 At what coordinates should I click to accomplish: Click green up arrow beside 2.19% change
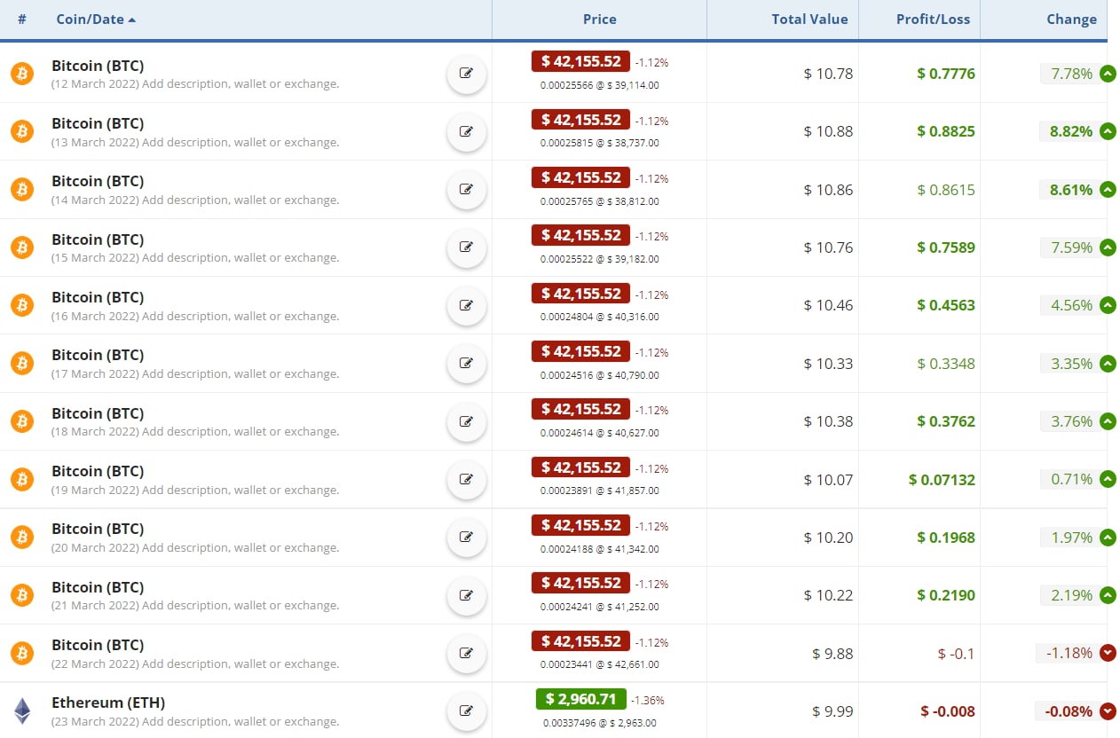tap(1108, 595)
